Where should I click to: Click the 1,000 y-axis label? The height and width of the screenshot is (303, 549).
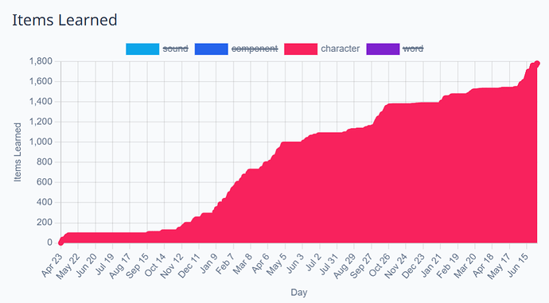(x=41, y=142)
